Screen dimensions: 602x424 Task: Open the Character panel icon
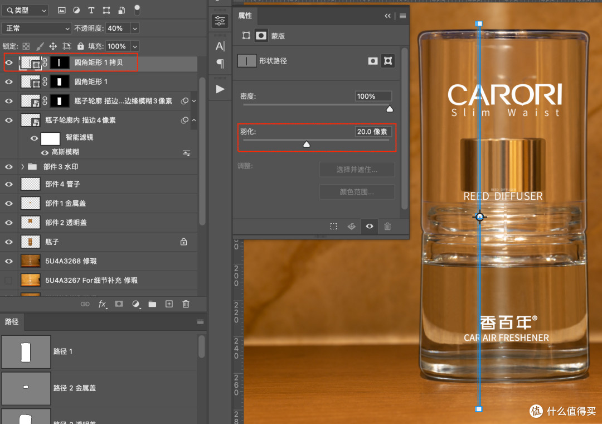tap(220, 46)
